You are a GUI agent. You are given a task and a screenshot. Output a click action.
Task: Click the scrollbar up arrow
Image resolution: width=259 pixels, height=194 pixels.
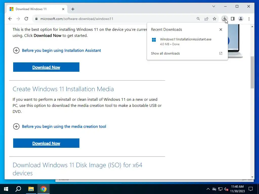tap(252, 27)
